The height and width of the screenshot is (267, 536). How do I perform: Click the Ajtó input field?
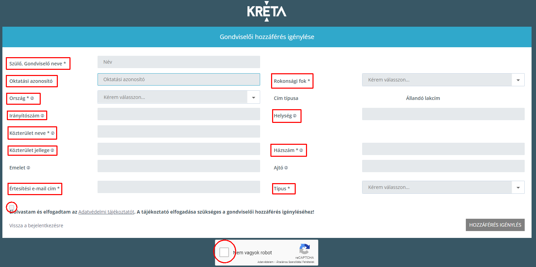[443, 166]
